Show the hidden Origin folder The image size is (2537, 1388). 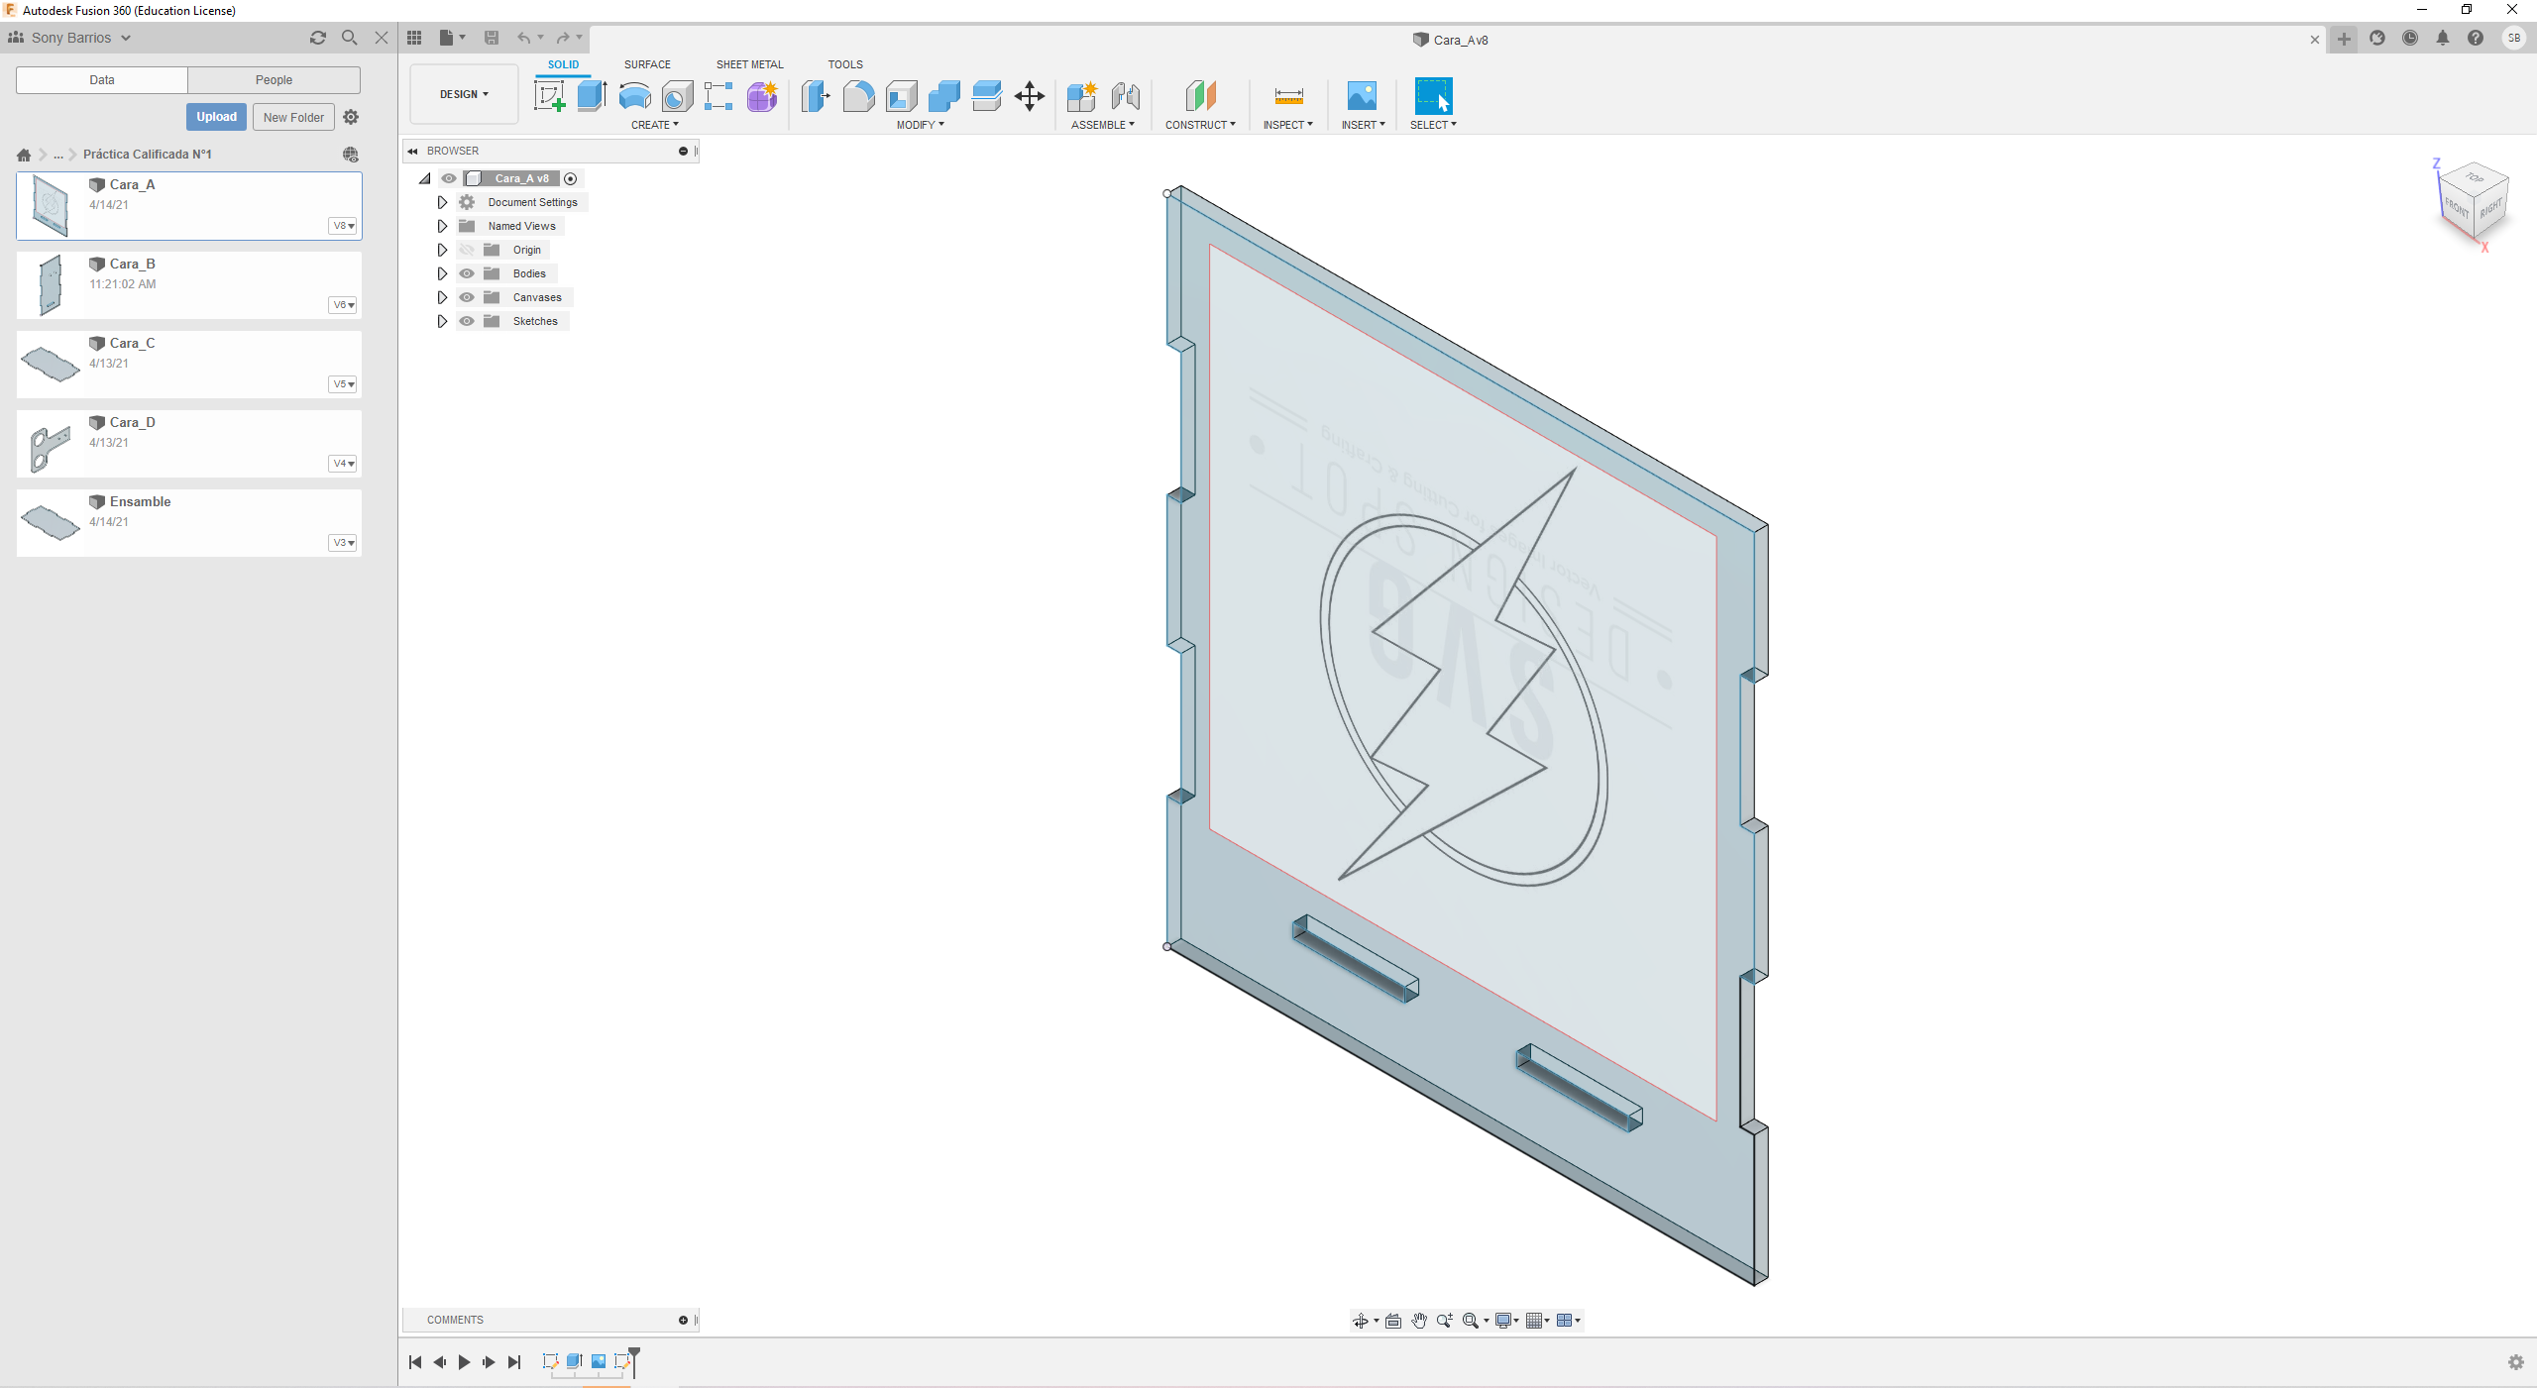click(x=467, y=250)
